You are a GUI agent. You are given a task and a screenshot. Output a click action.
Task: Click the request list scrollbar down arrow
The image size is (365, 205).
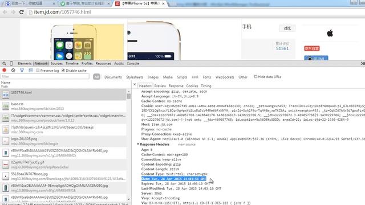pyautogui.click(x=129, y=199)
